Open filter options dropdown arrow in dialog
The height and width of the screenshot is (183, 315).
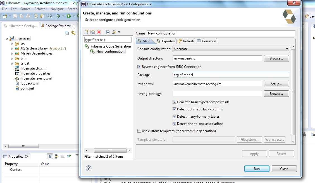point(119,32)
